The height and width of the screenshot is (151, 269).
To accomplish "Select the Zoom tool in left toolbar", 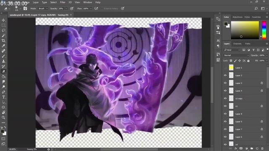I will [3, 117].
